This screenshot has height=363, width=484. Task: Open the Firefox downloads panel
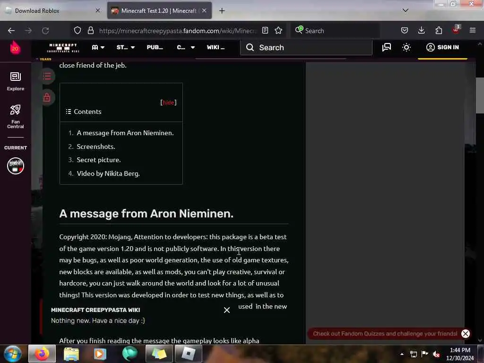pyautogui.click(x=421, y=30)
